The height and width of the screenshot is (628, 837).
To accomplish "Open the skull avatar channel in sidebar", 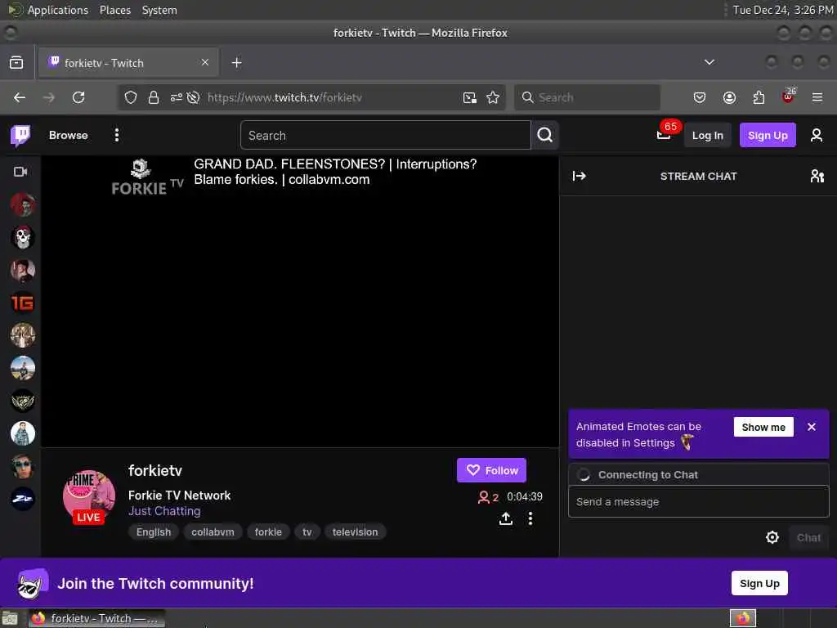I will point(22,237).
